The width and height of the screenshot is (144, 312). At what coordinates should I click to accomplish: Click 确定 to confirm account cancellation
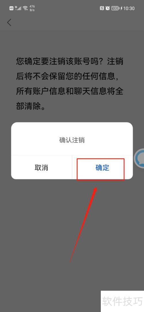pyautogui.click(x=102, y=168)
